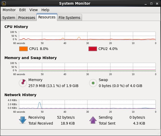Click the CPU History graph
Screen dimensions: 161x136
pyautogui.click(x=87, y=36)
